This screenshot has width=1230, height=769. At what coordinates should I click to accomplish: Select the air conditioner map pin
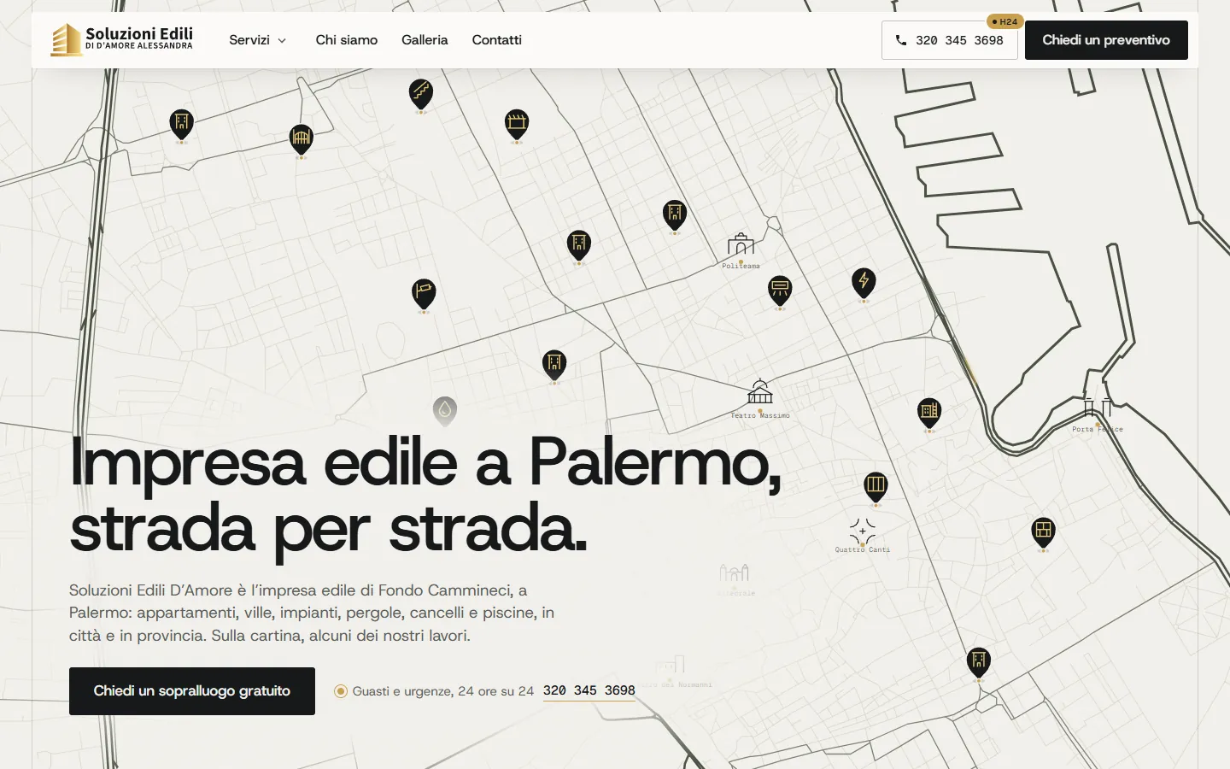[780, 291]
